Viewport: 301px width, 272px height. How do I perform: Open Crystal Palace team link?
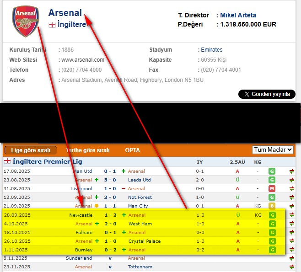[x=144, y=241]
